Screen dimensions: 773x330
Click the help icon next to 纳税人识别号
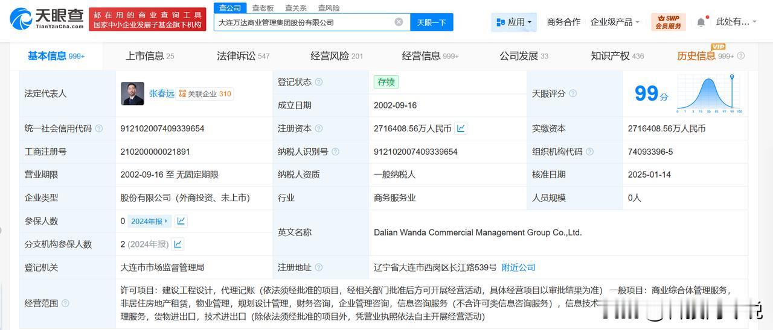[335, 152]
